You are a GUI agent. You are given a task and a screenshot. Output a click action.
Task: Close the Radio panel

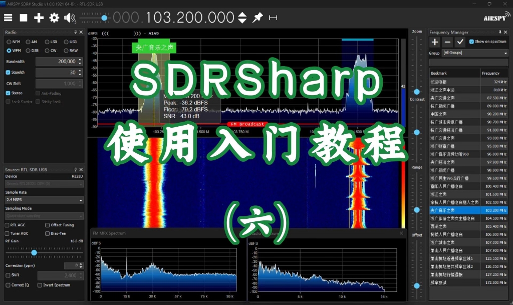(x=81, y=32)
